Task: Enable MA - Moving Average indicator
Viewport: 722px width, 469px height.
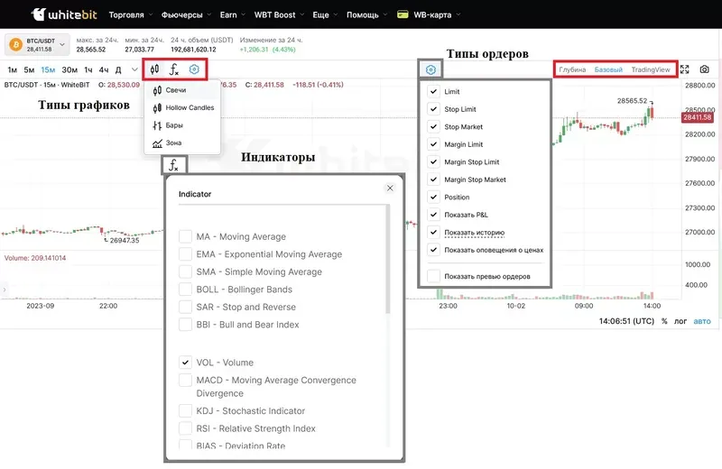Action: point(185,236)
